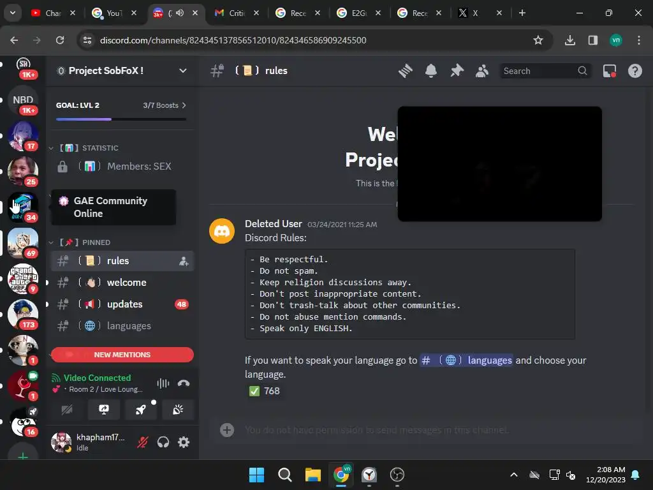Toggle Chrome side panel

click(x=593, y=40)
